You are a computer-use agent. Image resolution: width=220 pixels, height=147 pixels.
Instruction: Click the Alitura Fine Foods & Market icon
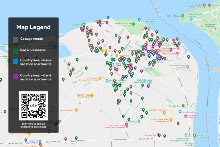pos(40,141)
